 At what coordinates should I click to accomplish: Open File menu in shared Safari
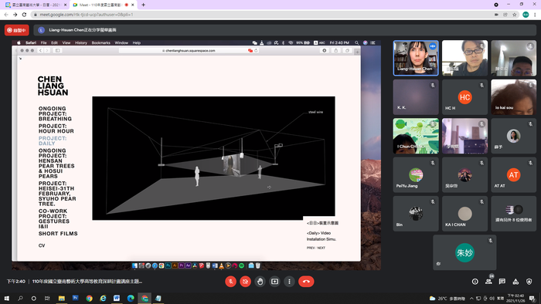[43, 42]
